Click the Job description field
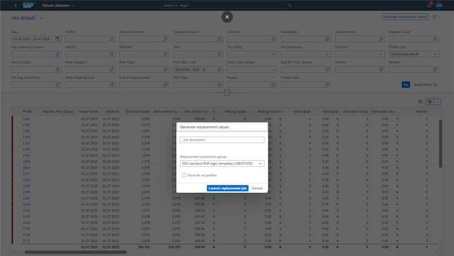Screen dimensions: 454x256 [x=222, y=140]
